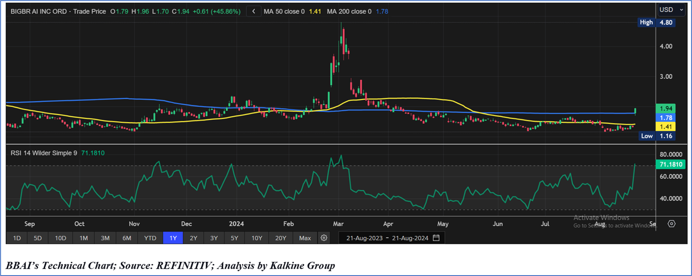Click the green 71.1810 RSI axis tag

671,164
